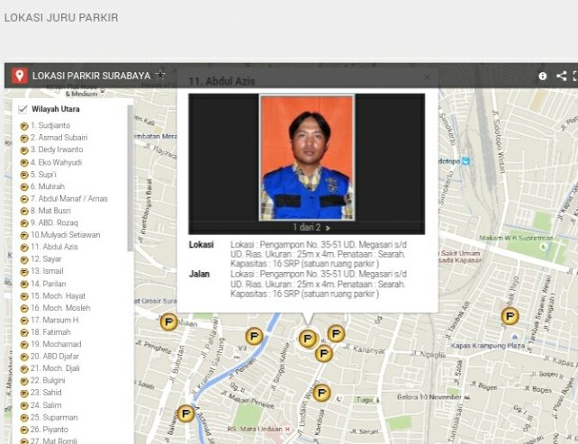Choose 9. ABD. Rozaq entry
The width and height of the screenshot is (578, 444).
coord(54,222)
